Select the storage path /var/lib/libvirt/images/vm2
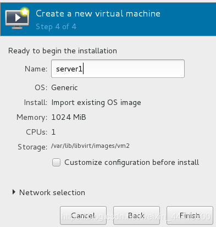The height and width of the screenshot is (227, 216). [x=90, y=146]
